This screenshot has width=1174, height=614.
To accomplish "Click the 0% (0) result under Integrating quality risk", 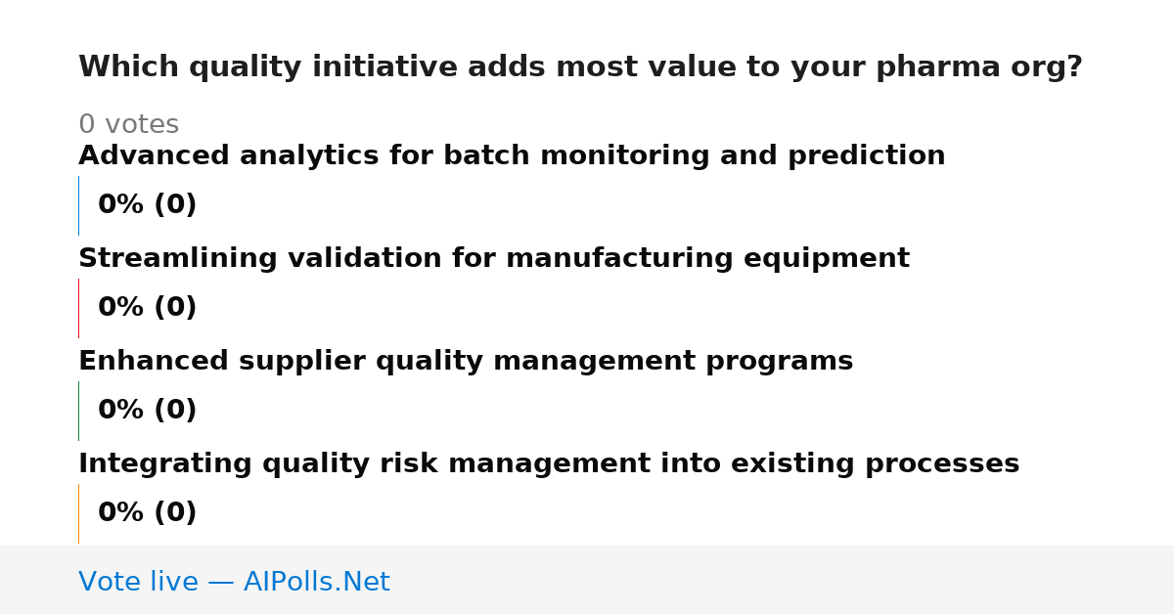I will click(148, 513).
